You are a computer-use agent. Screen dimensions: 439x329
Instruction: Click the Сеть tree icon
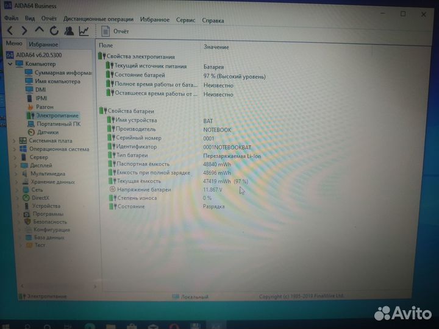26,189
